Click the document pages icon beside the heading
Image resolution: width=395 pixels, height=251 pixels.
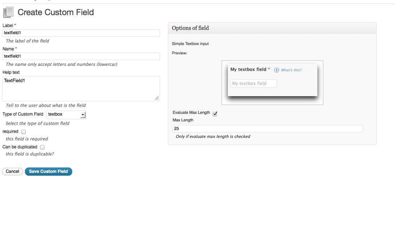(8, 12)
